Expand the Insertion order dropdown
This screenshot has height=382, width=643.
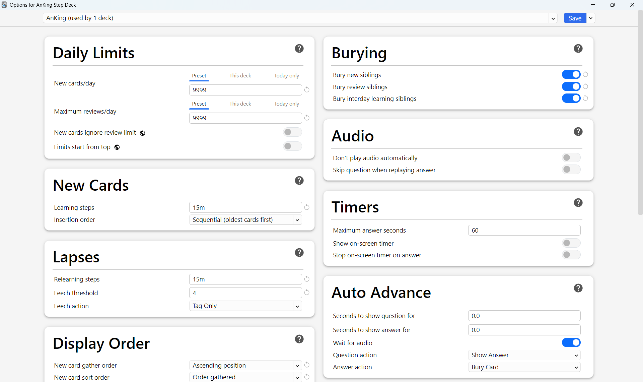[245, 220]
